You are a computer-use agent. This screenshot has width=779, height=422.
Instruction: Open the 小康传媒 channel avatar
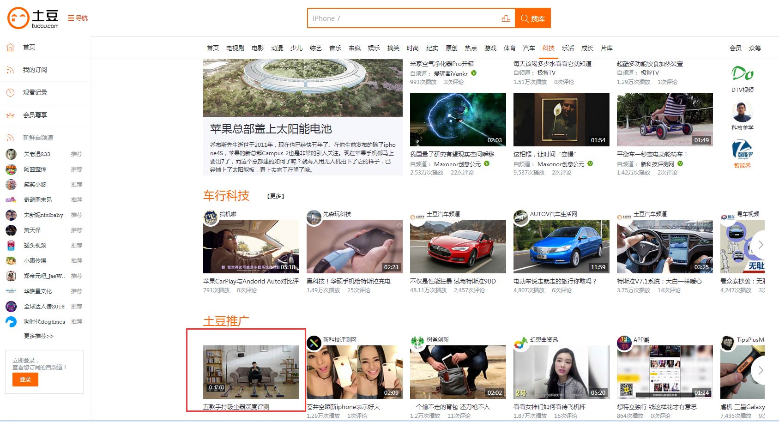click(x=11, y=261)
